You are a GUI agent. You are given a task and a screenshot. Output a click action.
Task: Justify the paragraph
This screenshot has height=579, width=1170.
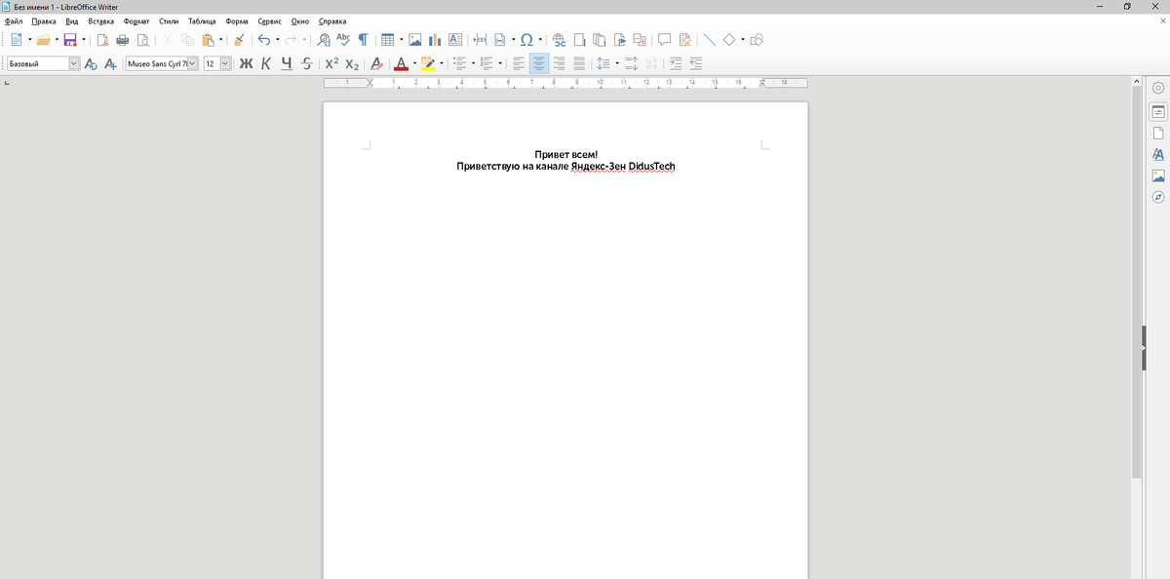tap(579, 63)
